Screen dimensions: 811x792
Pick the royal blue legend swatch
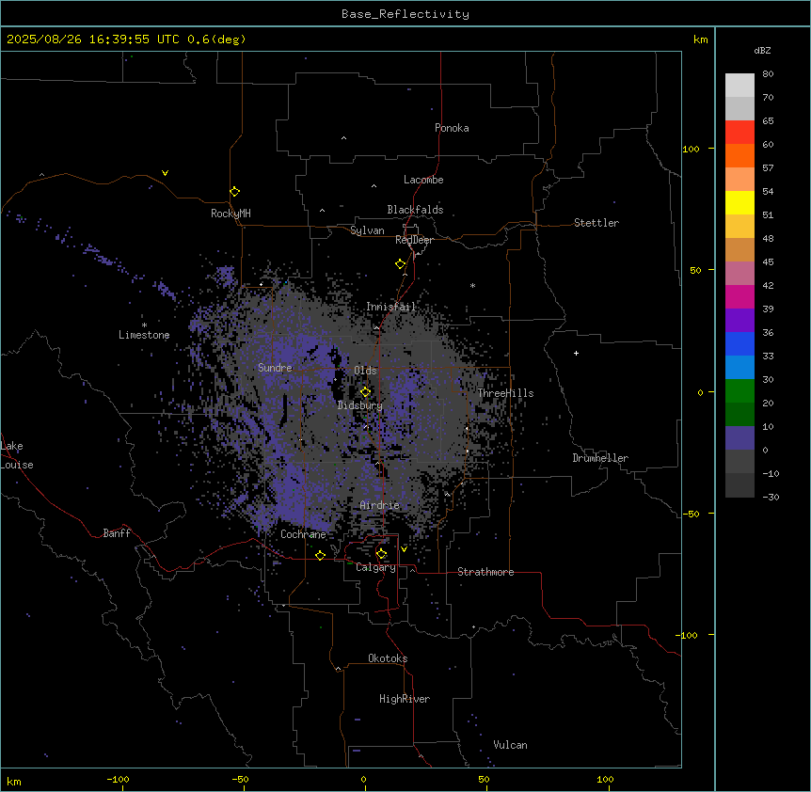(x=739, y=343)
